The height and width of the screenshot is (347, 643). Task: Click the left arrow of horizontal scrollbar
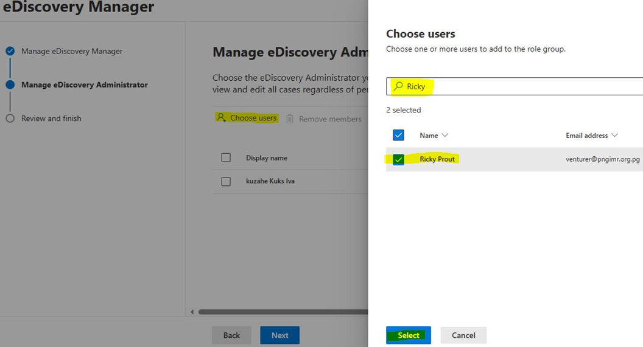coord(192,312)
